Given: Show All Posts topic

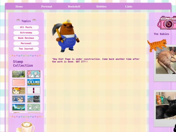Looking at the screenshot, I should [x=26, y=27].
